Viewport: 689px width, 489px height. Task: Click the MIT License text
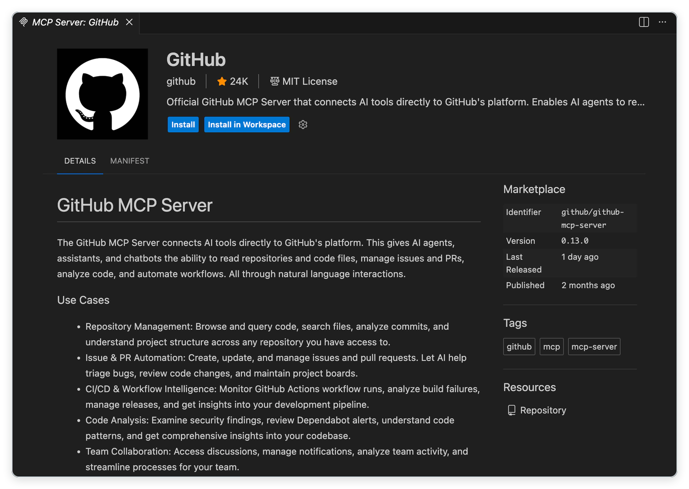click(x=310, y=81)
